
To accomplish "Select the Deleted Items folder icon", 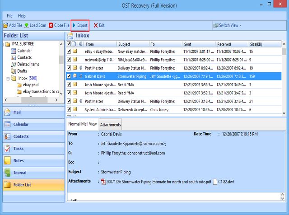I will pyautogui.click(x=14, y=64).
